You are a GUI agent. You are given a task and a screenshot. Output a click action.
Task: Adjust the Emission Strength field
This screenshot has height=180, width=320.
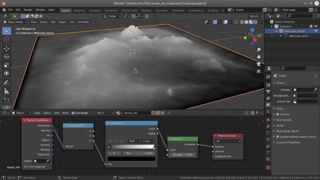coord(182,155)
